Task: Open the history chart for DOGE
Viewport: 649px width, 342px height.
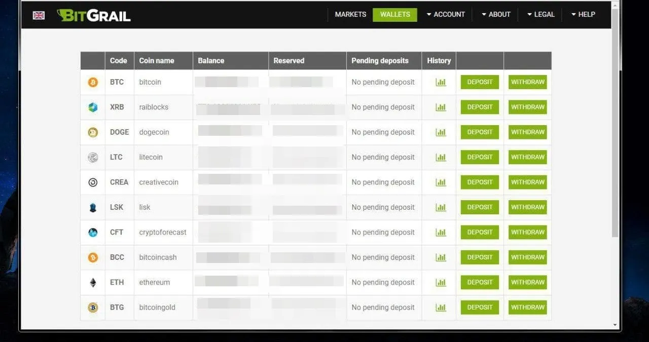Action: [441, 132]
